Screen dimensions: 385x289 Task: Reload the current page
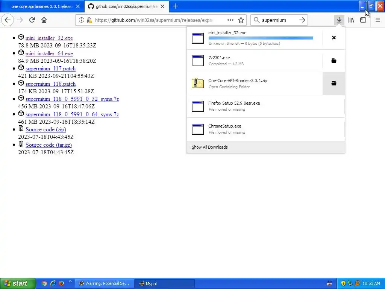(32, 20)
